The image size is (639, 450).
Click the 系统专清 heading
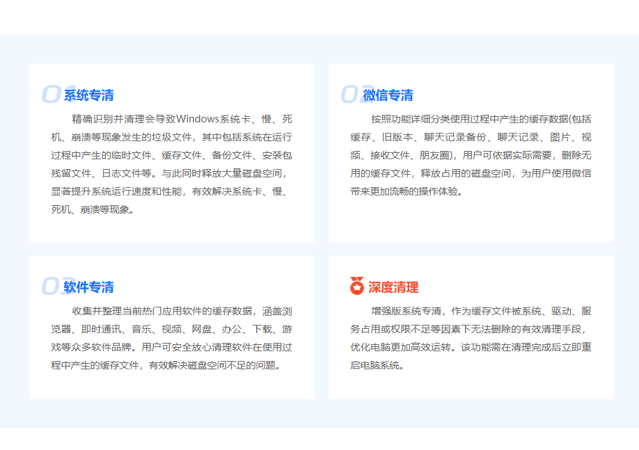pos(89,95)
